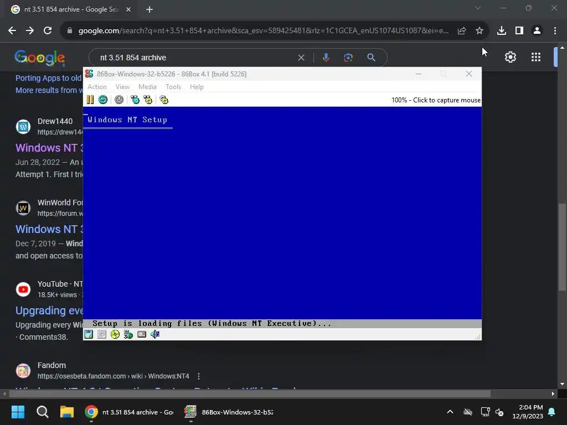Open Google quick settings gear
The height and width of the screenshot is (425, 567).
click(510, 57)
